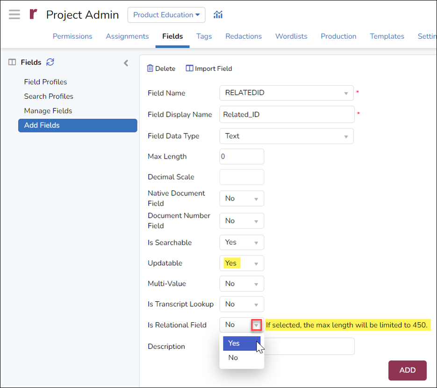Switch to the Redactions tab
This screenshot has height=388, width=437.
coord(244,36)
